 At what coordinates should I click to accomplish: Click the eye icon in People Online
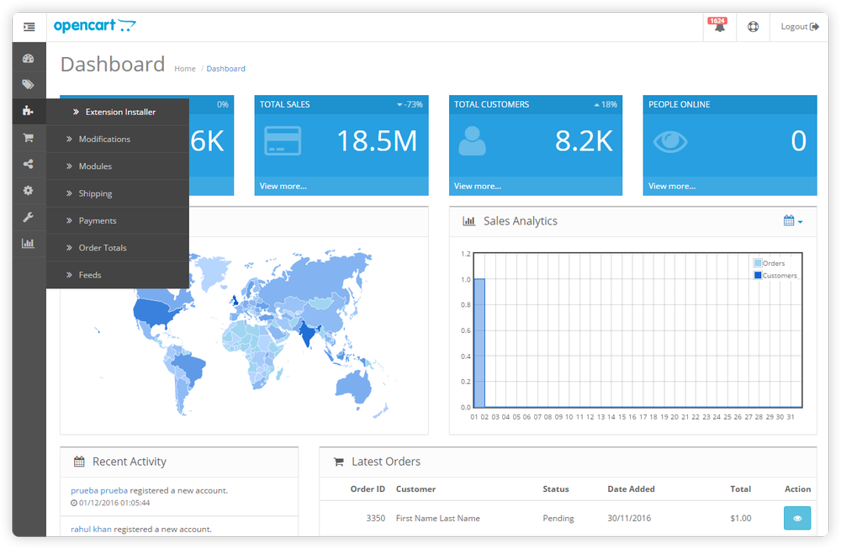click(670, 141)
